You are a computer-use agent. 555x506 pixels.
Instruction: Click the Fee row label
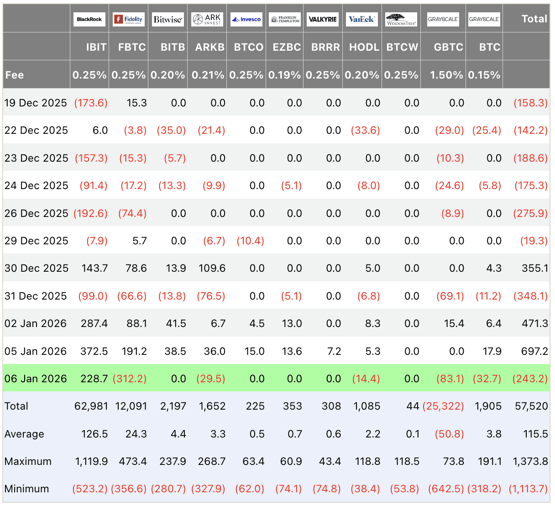pos(15,75)
